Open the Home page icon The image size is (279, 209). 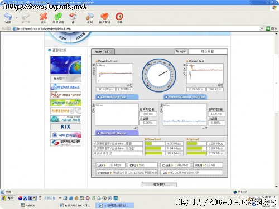click(x=73, y=17)
